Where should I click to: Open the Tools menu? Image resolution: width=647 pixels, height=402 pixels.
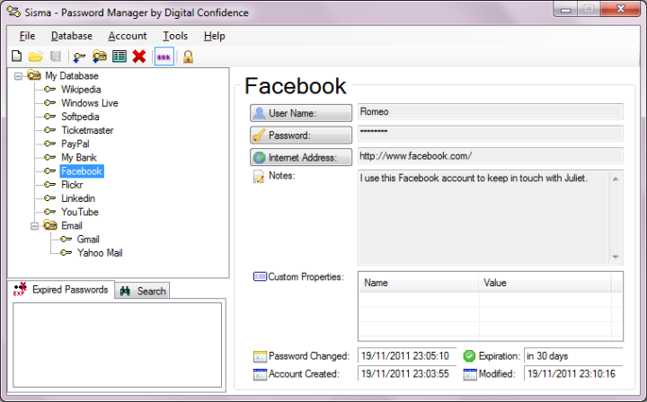coord(175,36)
